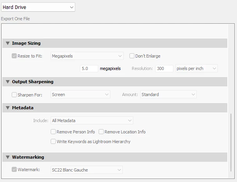The image size is (237, 182).
Task: Toggle the Resize to Fit checkbox
Action: click(14, 56)
